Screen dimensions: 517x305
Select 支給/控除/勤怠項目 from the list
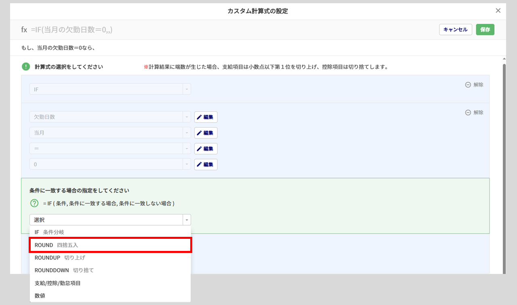[110, 283]
